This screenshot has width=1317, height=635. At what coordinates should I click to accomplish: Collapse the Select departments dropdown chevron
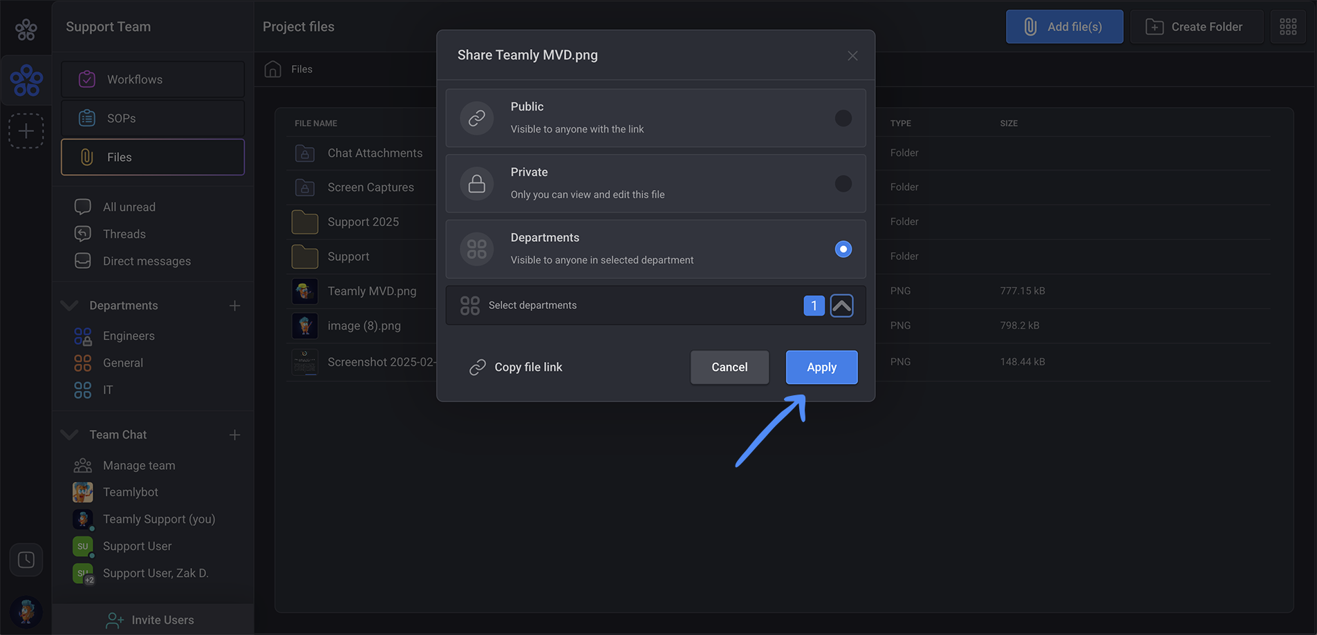point(841,305)
